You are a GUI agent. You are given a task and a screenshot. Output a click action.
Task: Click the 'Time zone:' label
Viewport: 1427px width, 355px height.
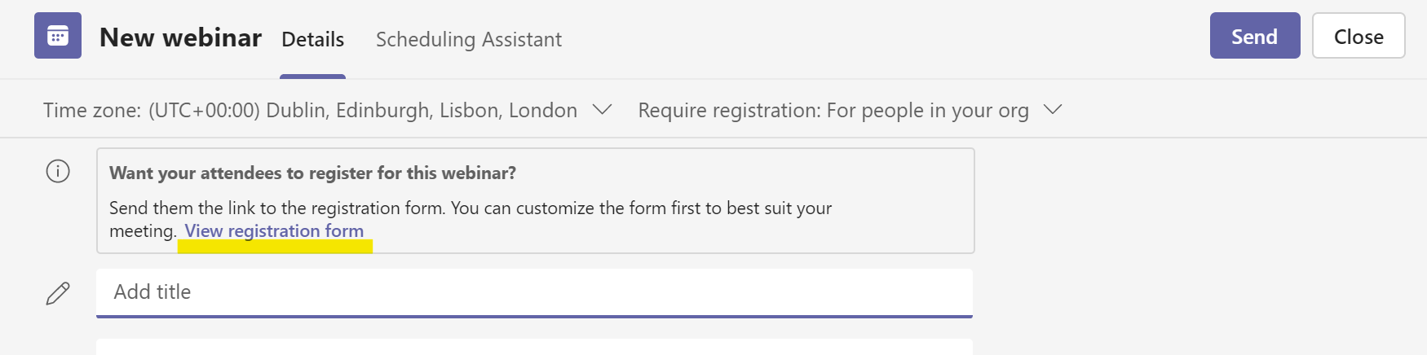tap(92, 110)
